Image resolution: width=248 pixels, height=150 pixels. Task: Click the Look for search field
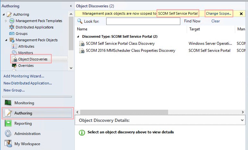(143, 21)
